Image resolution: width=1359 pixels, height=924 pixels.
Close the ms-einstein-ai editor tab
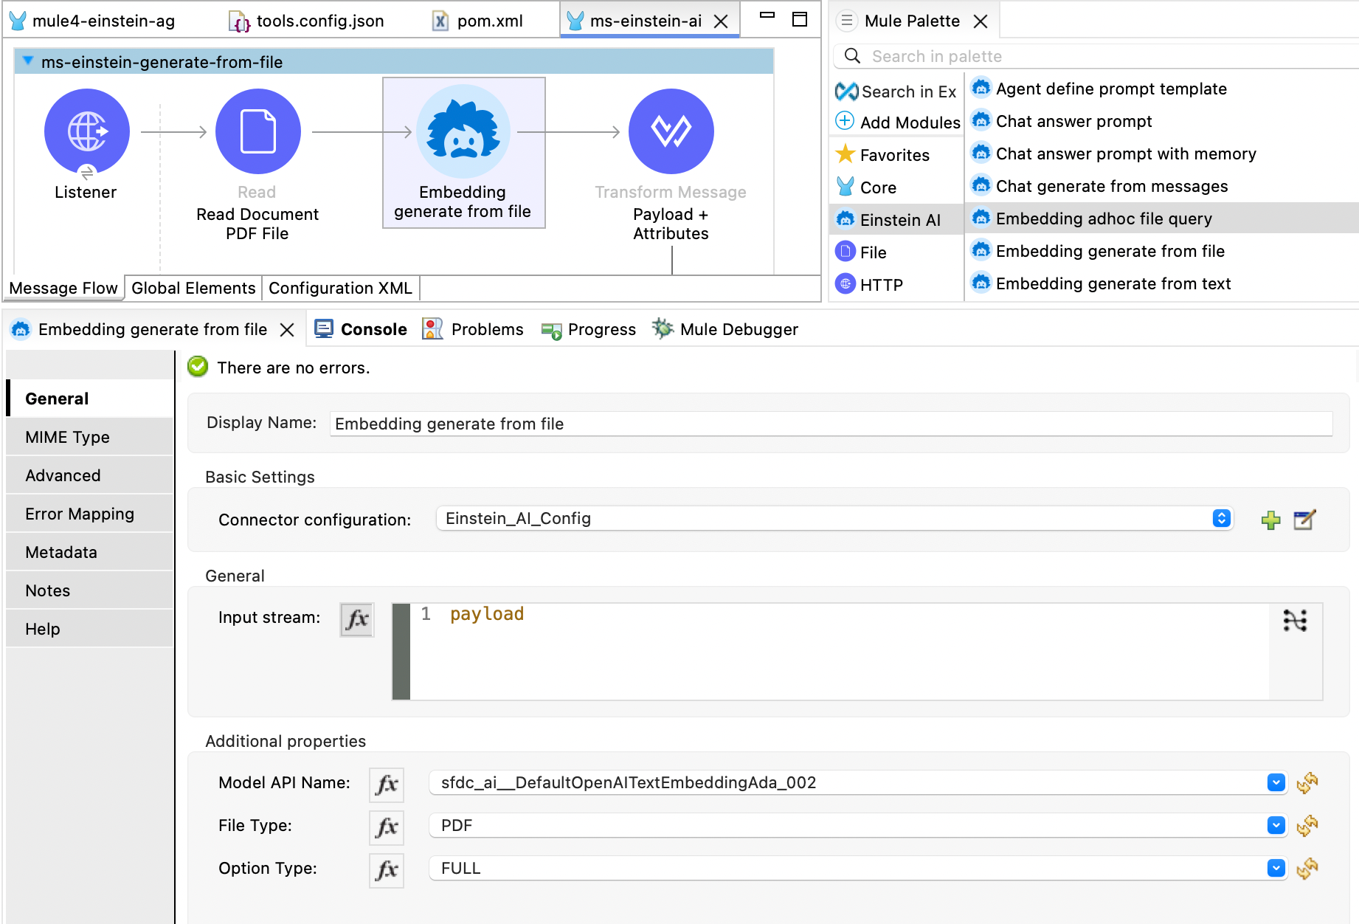pyautogui.click(x=722, y=21)
